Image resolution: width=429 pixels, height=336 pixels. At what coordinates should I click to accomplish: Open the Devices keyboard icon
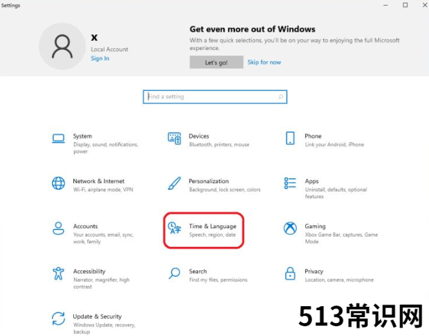175,138
